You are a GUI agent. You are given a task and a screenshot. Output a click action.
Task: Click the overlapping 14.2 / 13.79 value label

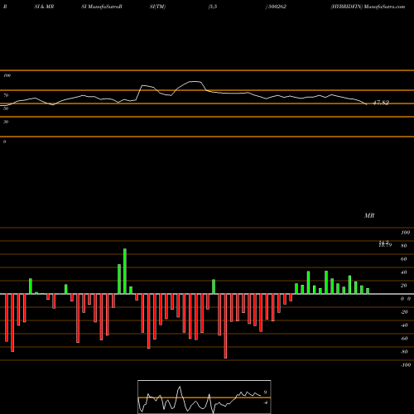coord(385,243)
